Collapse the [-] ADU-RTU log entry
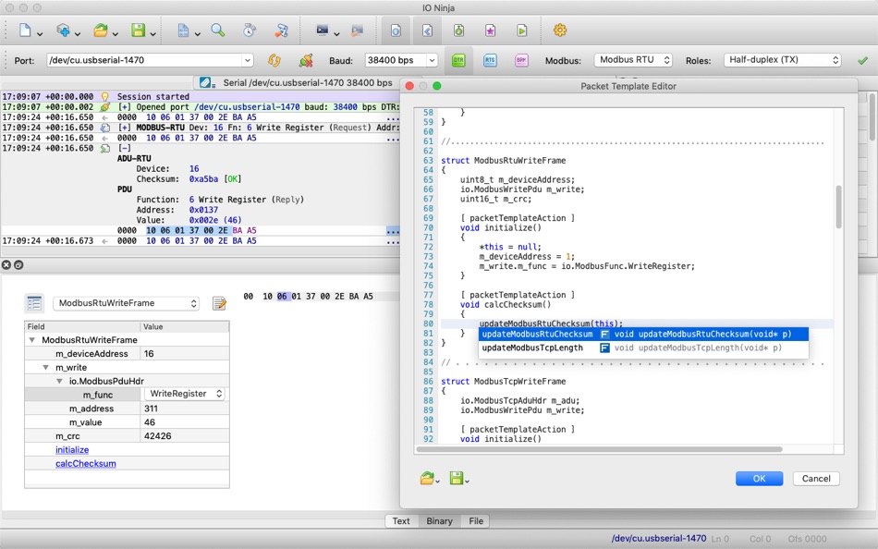The image size is (878, 549). click(x=125, y=149)
